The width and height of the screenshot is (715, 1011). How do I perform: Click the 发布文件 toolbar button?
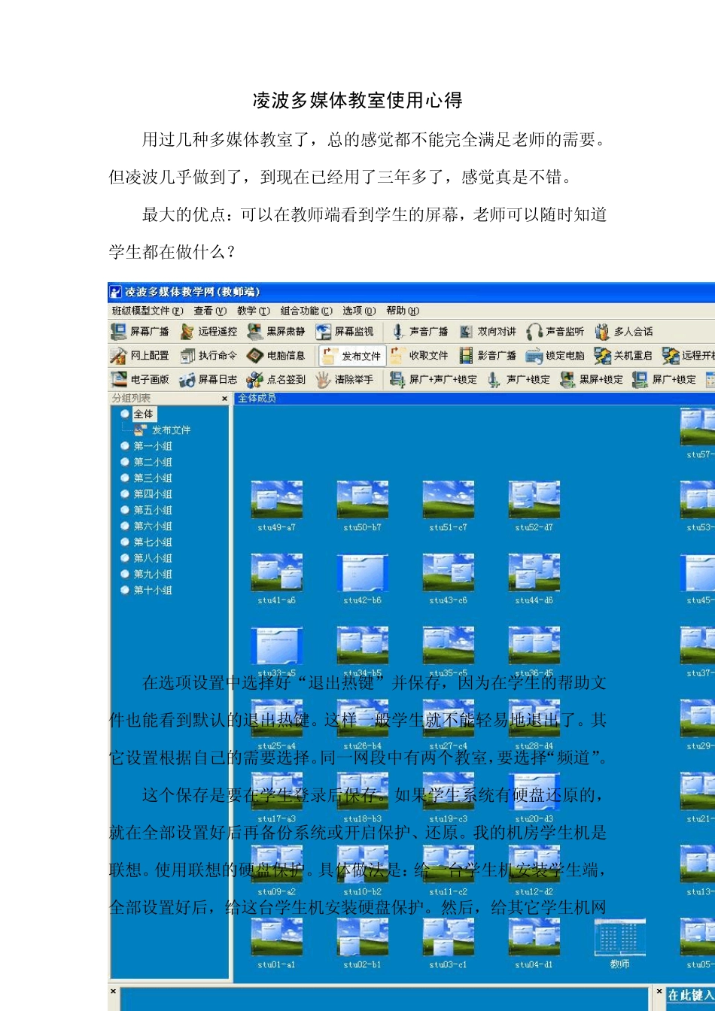click(352, 356)
